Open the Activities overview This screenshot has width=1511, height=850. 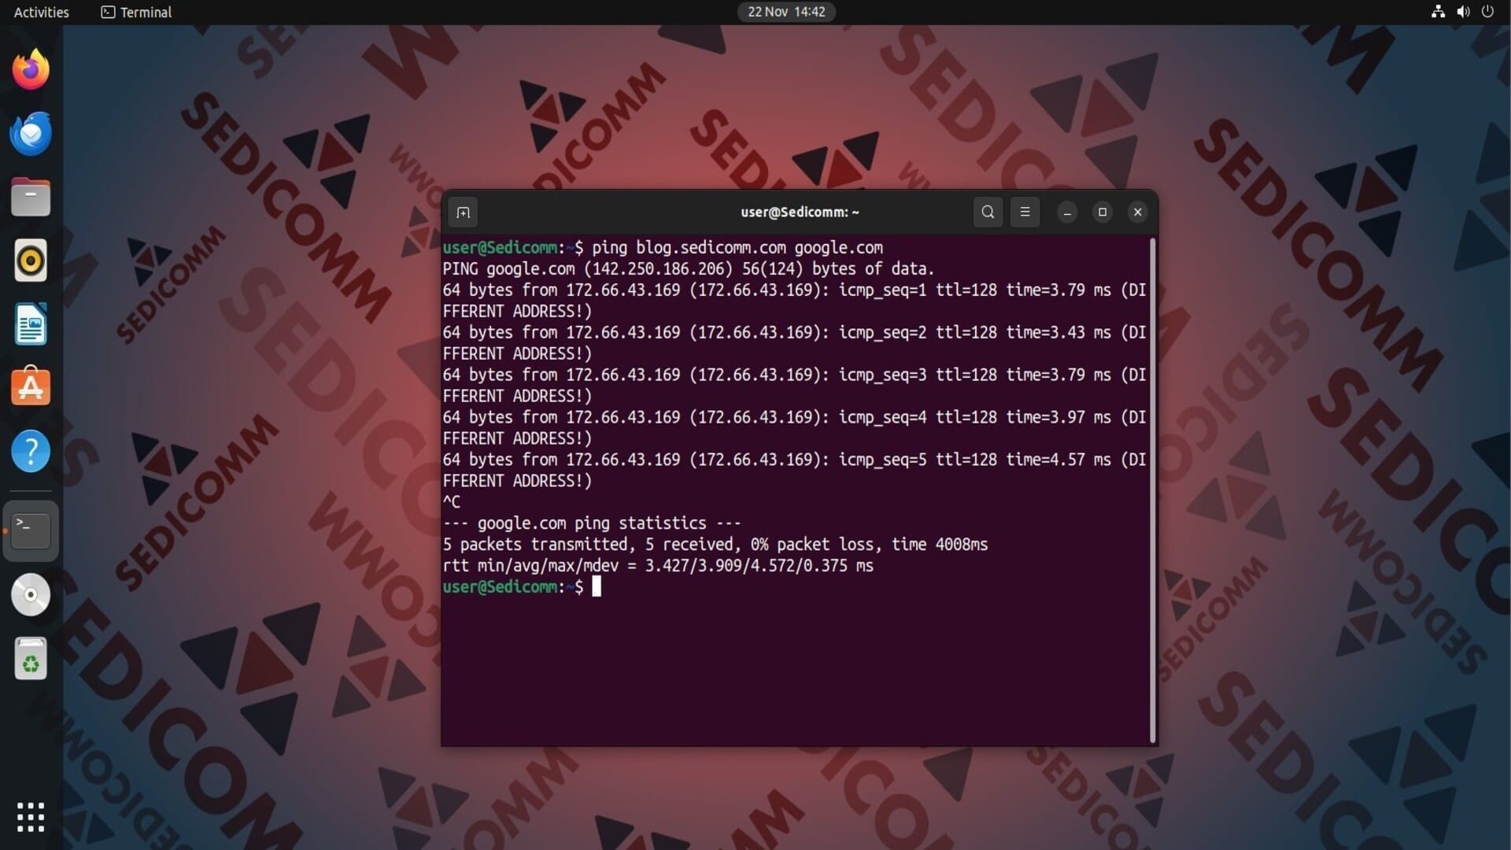[41, 12]
